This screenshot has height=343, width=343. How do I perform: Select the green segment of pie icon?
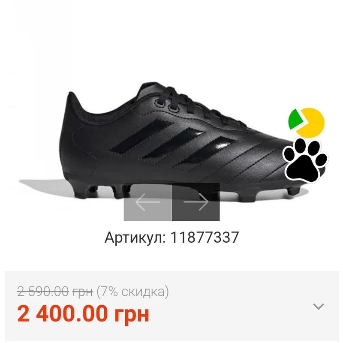coord(295,120)
